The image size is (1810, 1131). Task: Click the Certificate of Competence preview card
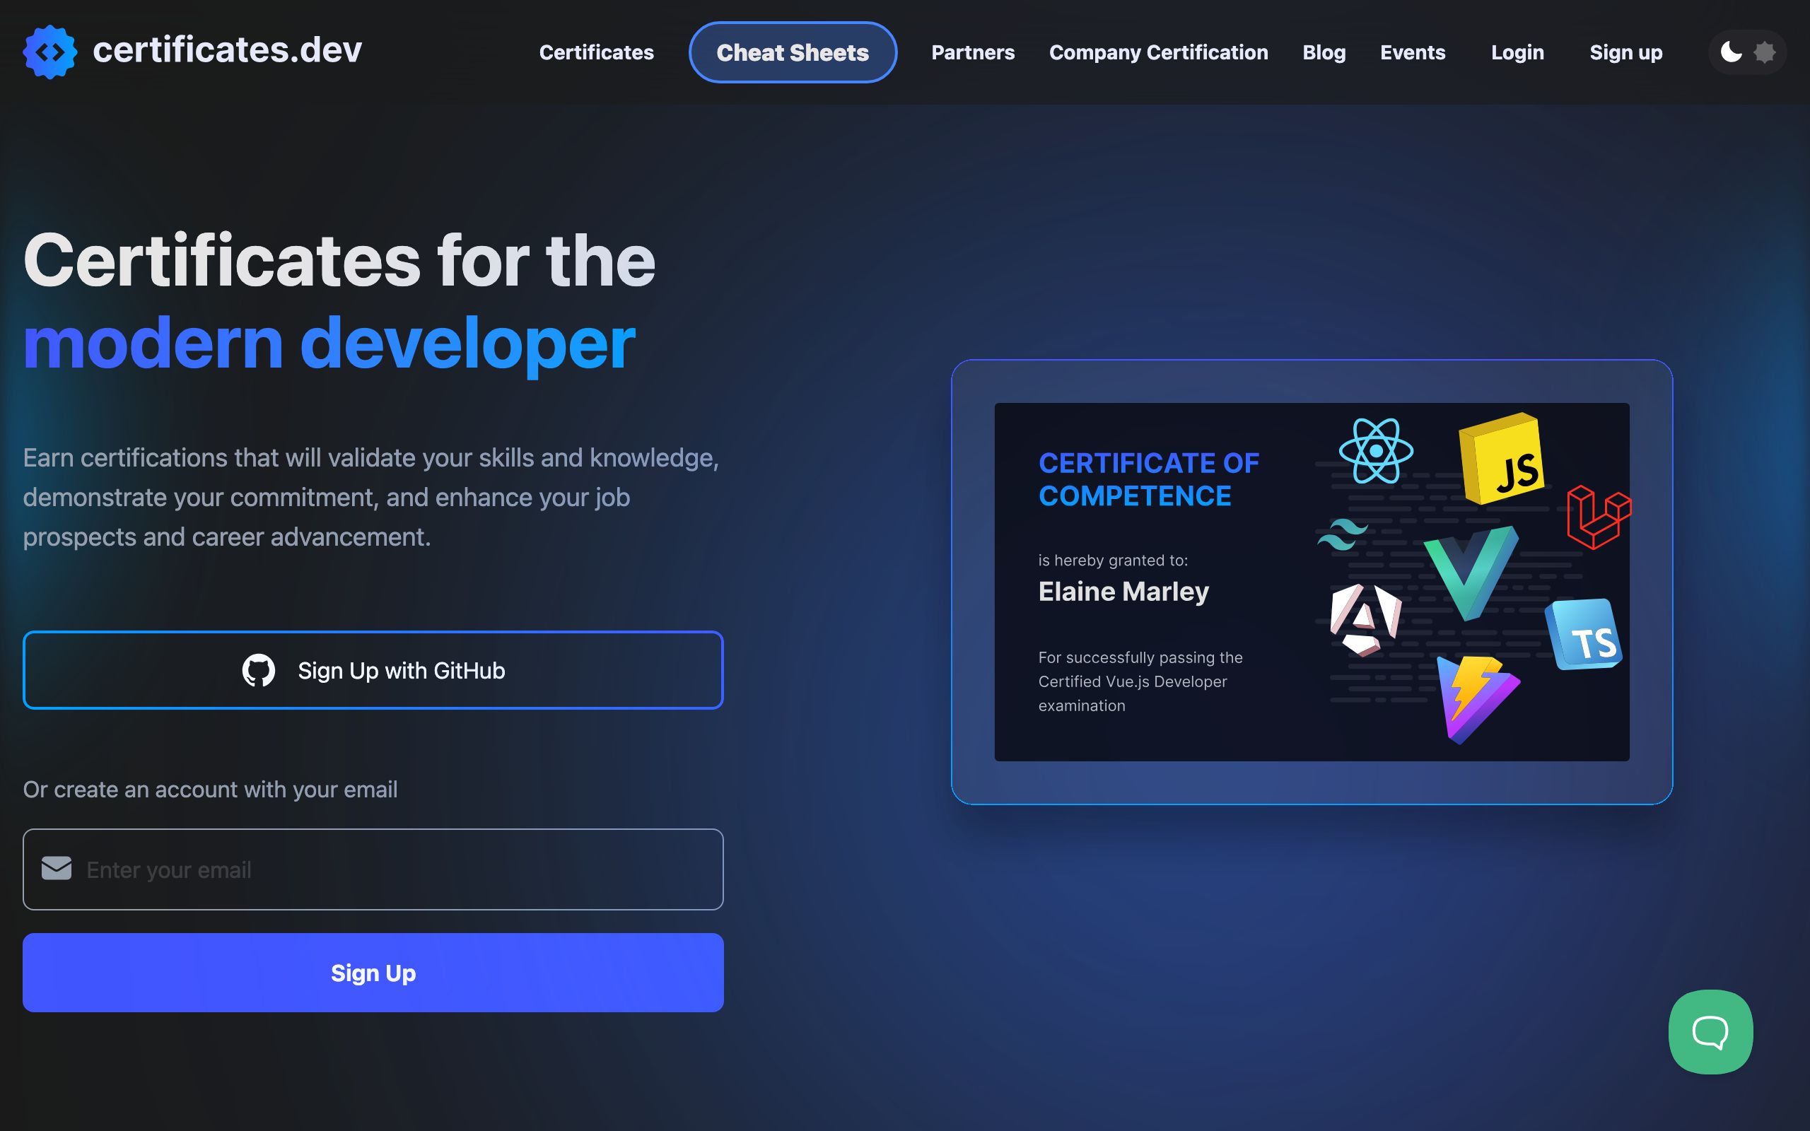coord(1311,582)
